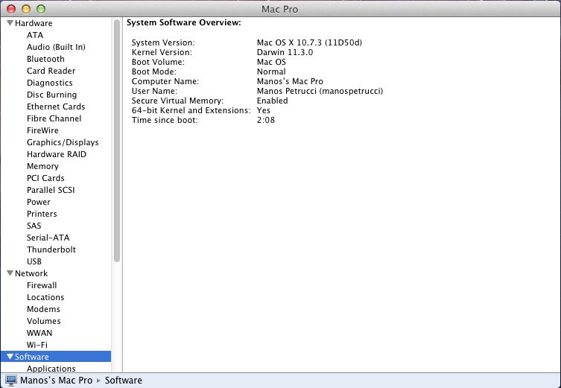Click Time since boot value 2:08
This screenshot has width=561, height=388.
[266, 120]
